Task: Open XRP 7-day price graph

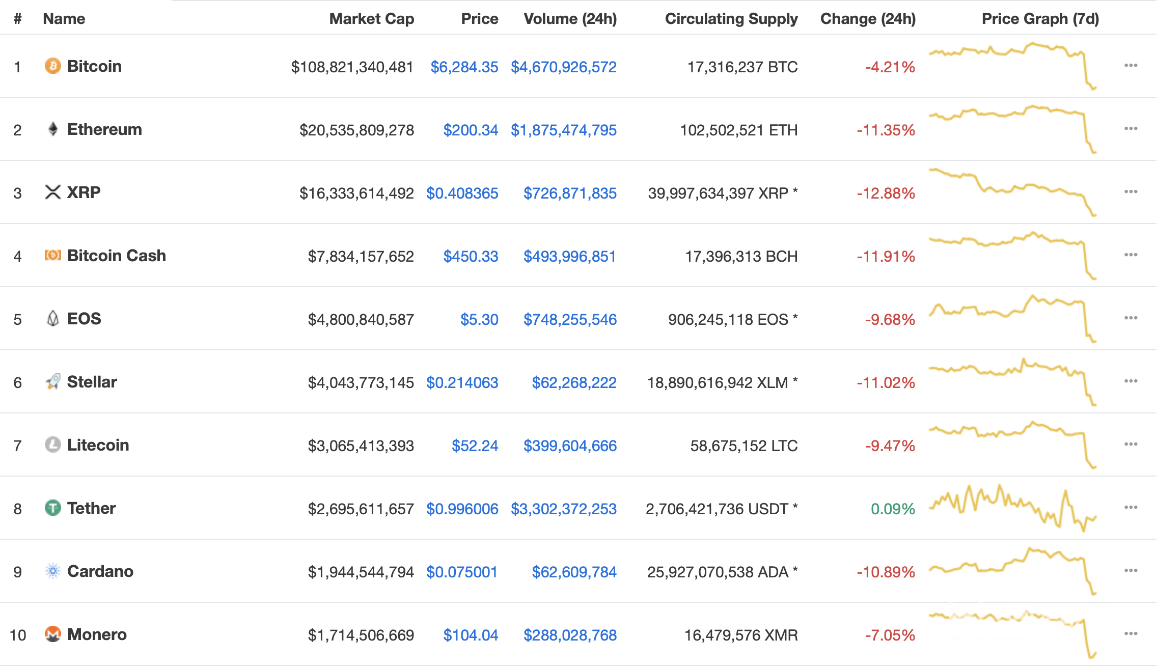Action: point(1013,192)
